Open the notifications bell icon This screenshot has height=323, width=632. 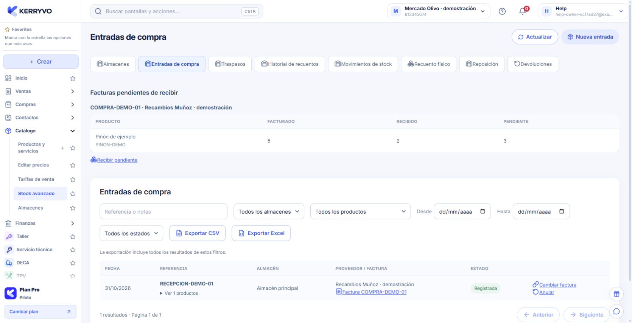(x=523, y=11)
